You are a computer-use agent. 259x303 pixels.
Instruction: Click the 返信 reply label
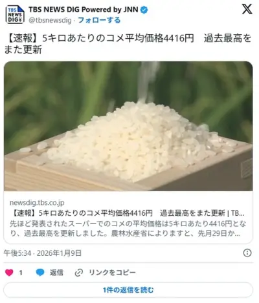coord(56,273)
